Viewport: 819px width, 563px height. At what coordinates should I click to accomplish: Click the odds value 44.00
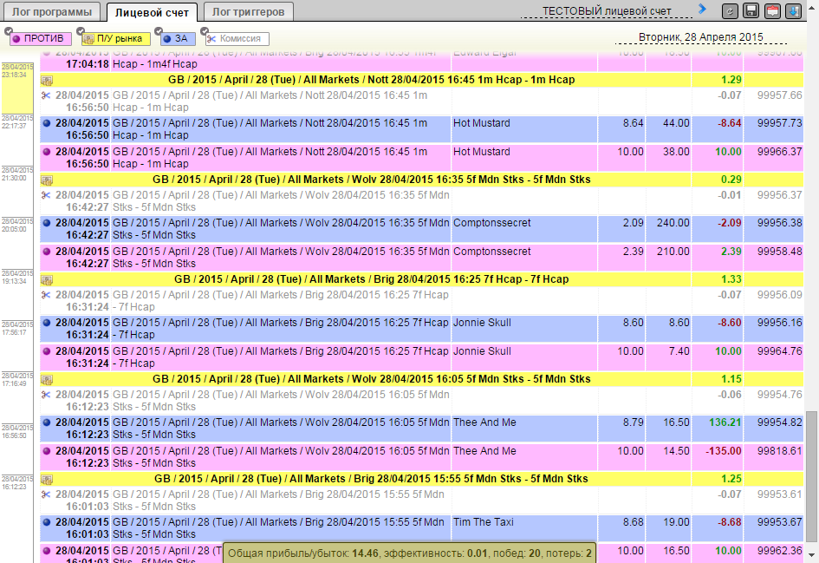(x=676, y=123)
